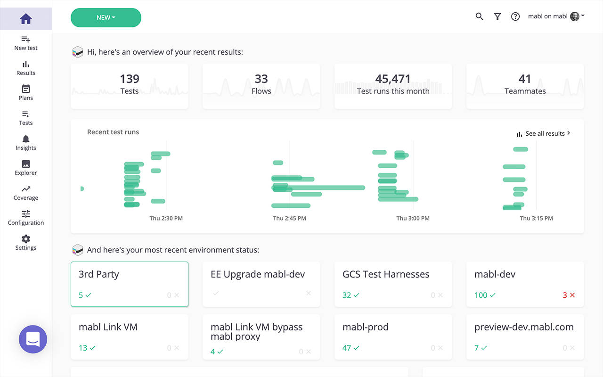Open the chat support bubble
603x377 pixels.
(x=33, y=339)
